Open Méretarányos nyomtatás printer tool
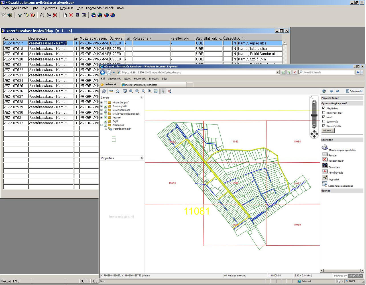This screenshot has width=366, height=285. [x=325, y=147]
